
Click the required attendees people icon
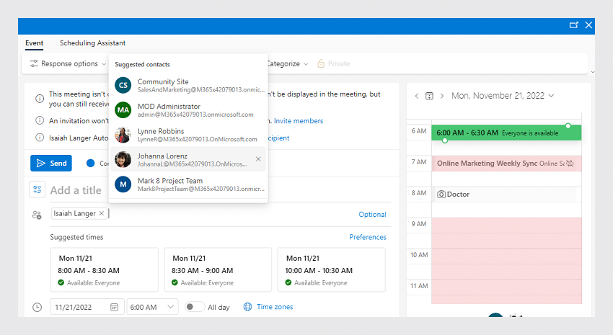(37, 215)
